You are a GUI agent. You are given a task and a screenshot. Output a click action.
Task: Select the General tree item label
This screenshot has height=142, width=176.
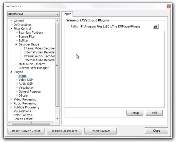[19, 21]
